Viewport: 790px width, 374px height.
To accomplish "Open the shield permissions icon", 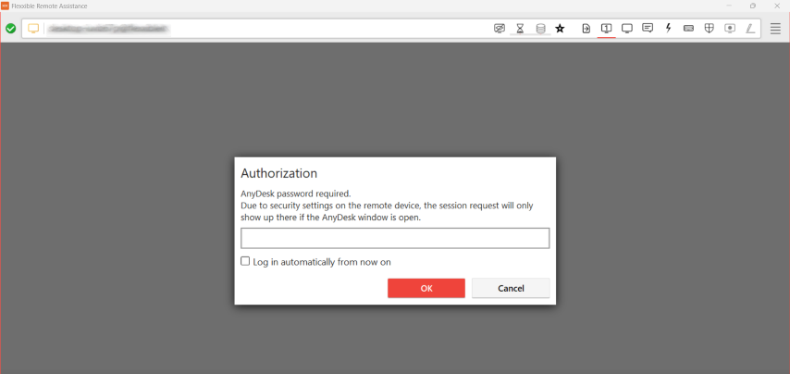I will point(710,28).
